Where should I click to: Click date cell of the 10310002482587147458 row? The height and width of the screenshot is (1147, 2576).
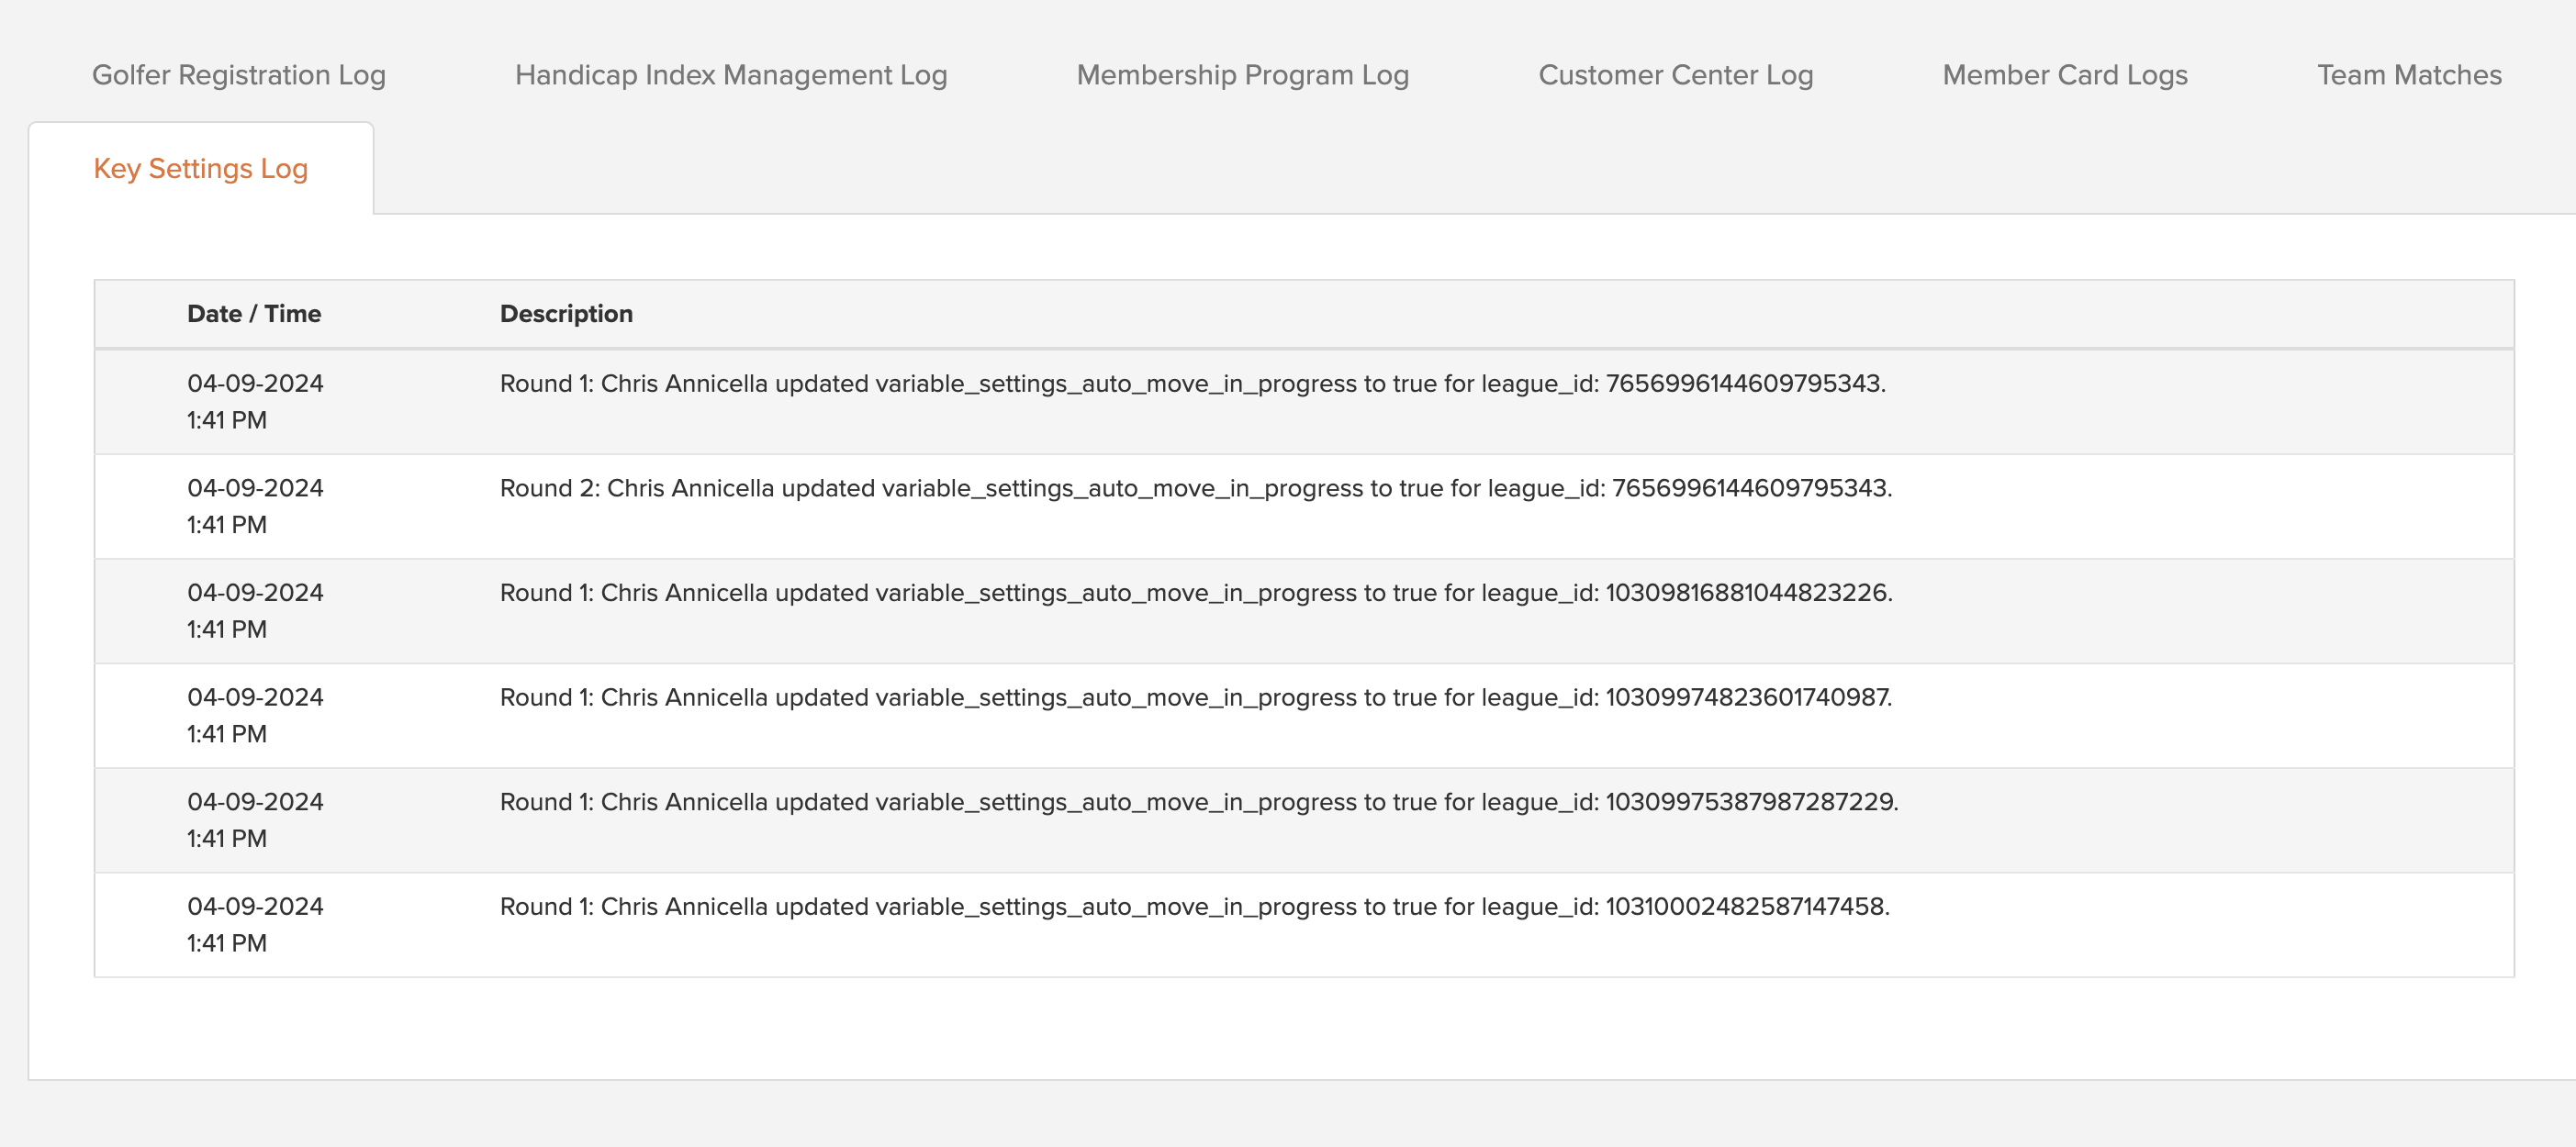[x=255, y=925]
